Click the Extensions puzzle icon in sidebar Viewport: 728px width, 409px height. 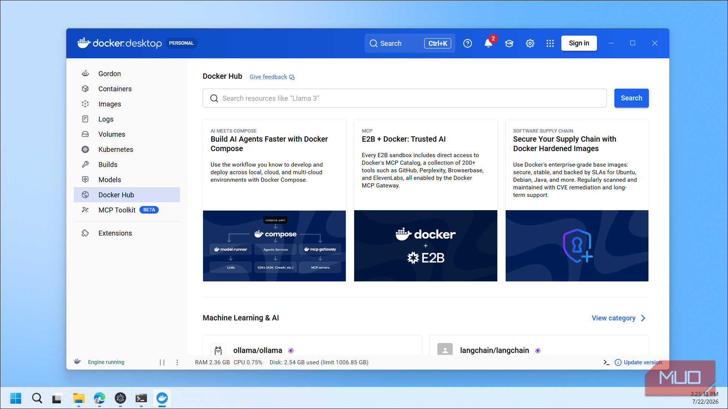[85, 233]
